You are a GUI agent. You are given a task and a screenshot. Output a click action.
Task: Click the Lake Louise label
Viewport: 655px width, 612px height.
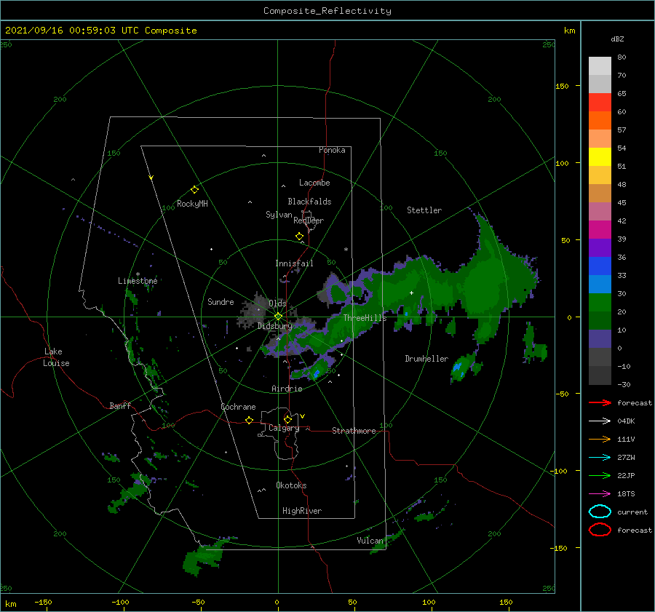pyautogui.click(x=56, y=357)
